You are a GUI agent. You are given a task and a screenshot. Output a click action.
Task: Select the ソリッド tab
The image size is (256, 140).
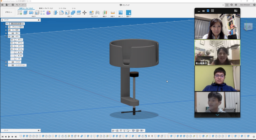(26, 8)
